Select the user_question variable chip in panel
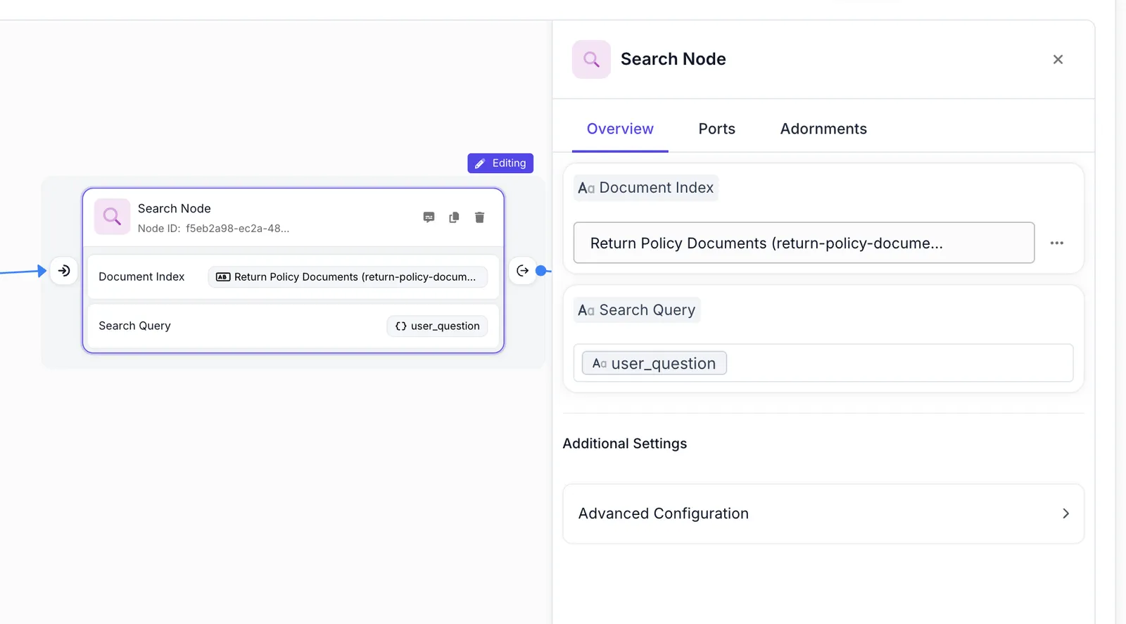 (x=654, y=363)
